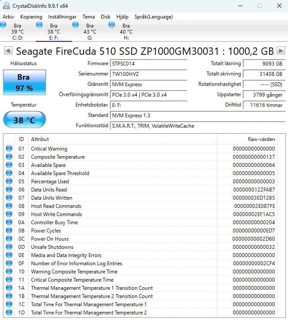This screenshot has height=320, width=288.
Task: Select the C: D: disk tab
Action: [x=18, y=31]
